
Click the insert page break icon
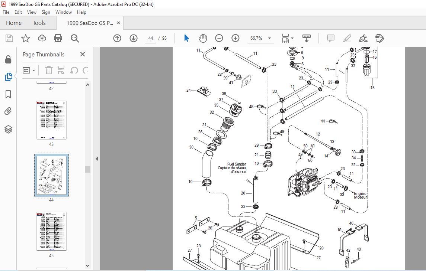[x=61, y=71]
